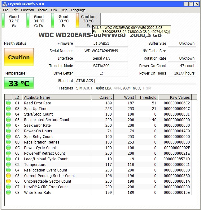Click the 'Spin Retry Count' attribute name
Image resolution: width=201 pixels, height=210 pixels.
tap(38, 136)
